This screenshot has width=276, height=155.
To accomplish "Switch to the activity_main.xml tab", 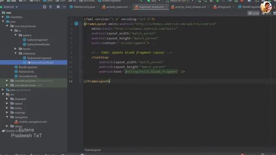I will pyautogui.click(x=116, y=7).
